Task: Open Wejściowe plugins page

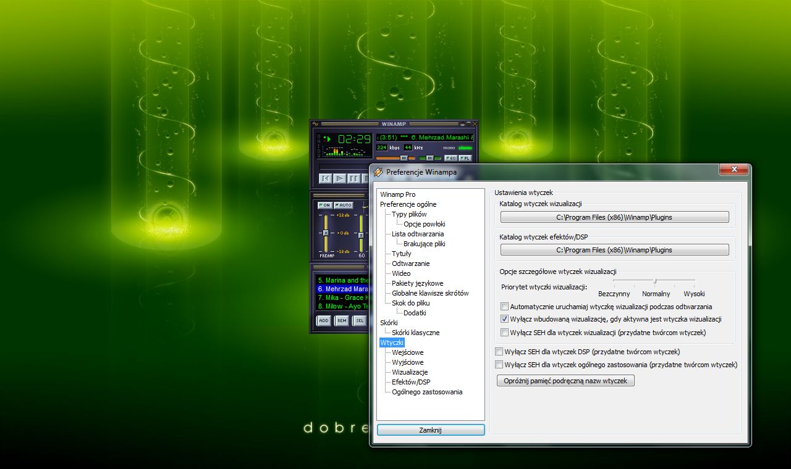Action: pos(407,352)
